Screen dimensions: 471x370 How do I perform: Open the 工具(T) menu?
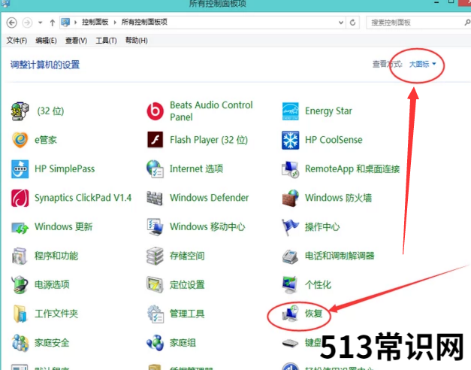[x=106, y=41]
